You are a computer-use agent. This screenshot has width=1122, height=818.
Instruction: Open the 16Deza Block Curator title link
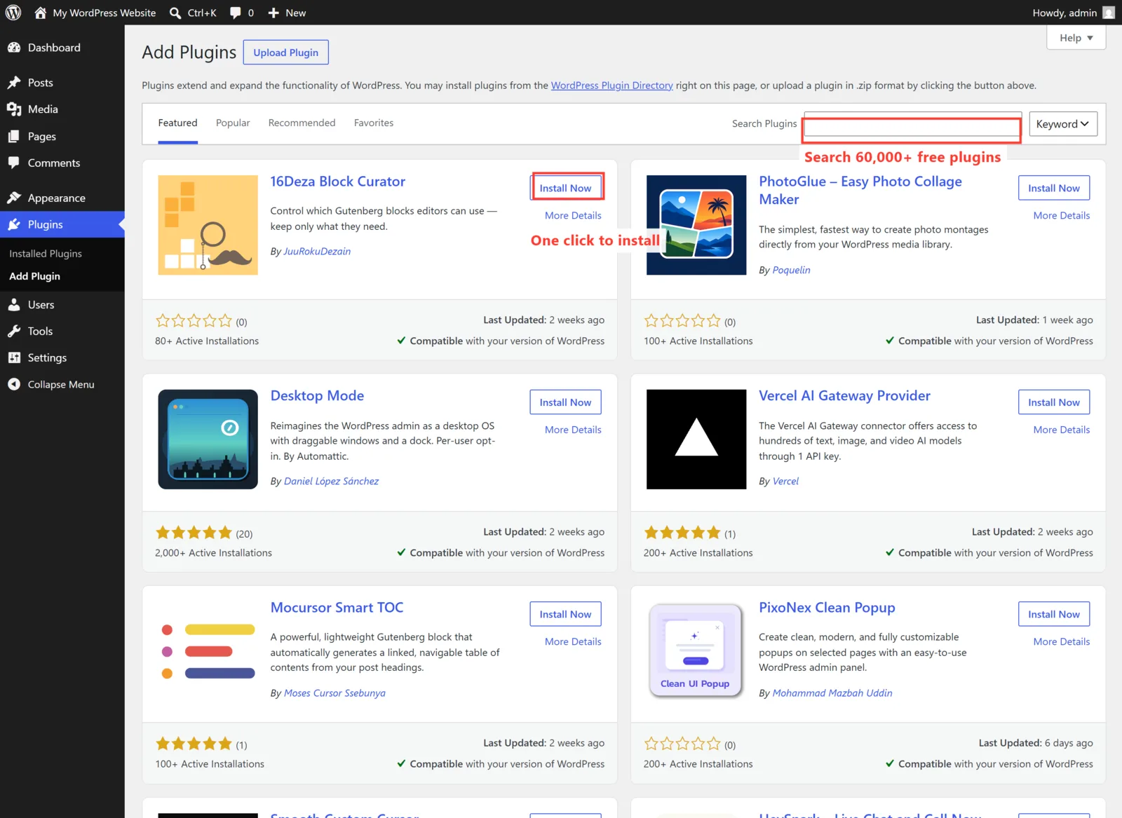click(338, 182)
